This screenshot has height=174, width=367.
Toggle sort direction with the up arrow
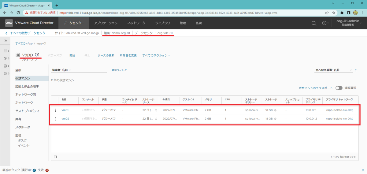[x=356, y=70]
